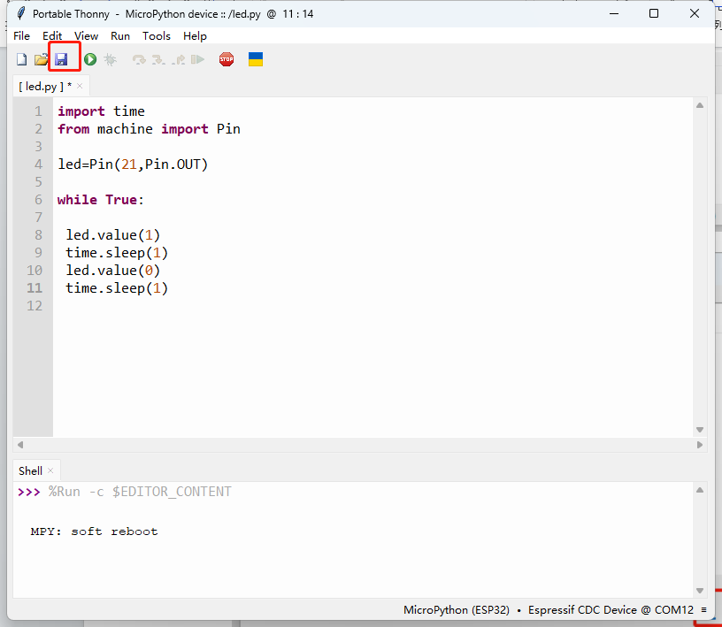The image size is (722, 627).
Task: Click editor vertical scrollbar down arrow
Action: [700, 430]
